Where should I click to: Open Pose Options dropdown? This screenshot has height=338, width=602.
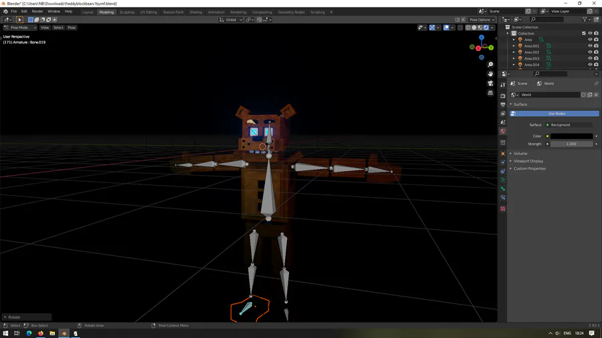point(482,19)
